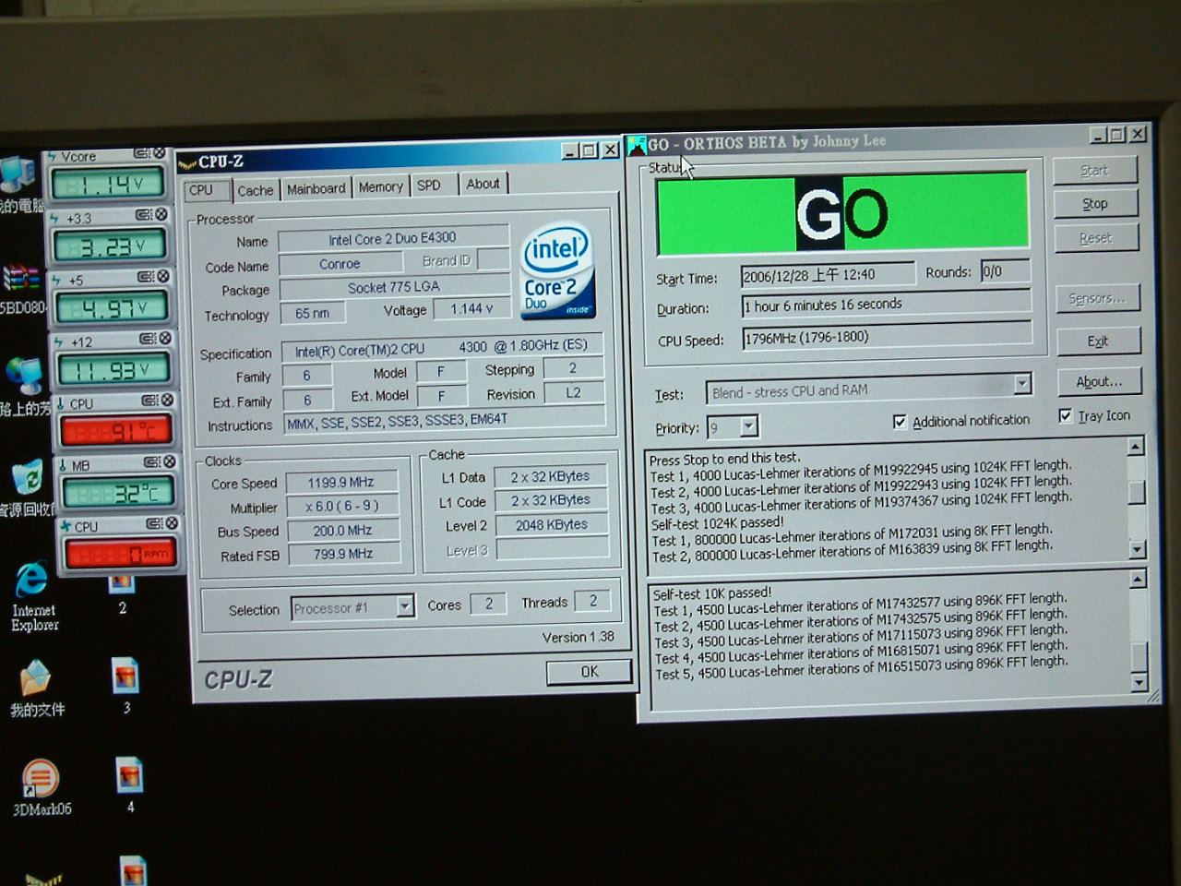The height and width of the screenshot is (886, 1181).
Task: Click the pin icon on the +12 gadget
Action: coord(147,339)
